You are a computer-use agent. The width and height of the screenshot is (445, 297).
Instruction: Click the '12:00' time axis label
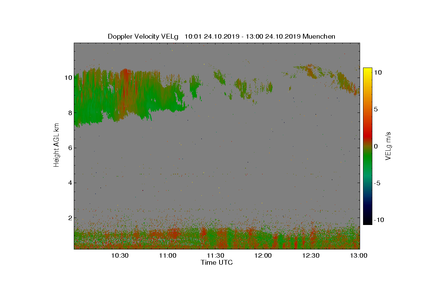point(263,255)
